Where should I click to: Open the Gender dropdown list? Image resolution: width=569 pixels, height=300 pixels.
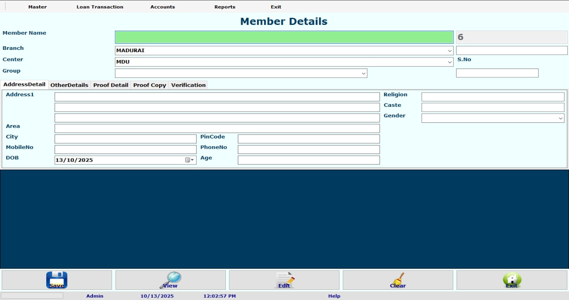tap(560, 118)
